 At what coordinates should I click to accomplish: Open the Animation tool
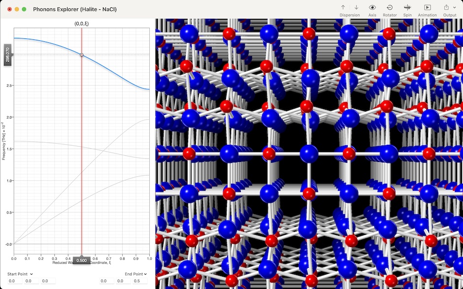(427, 7)
